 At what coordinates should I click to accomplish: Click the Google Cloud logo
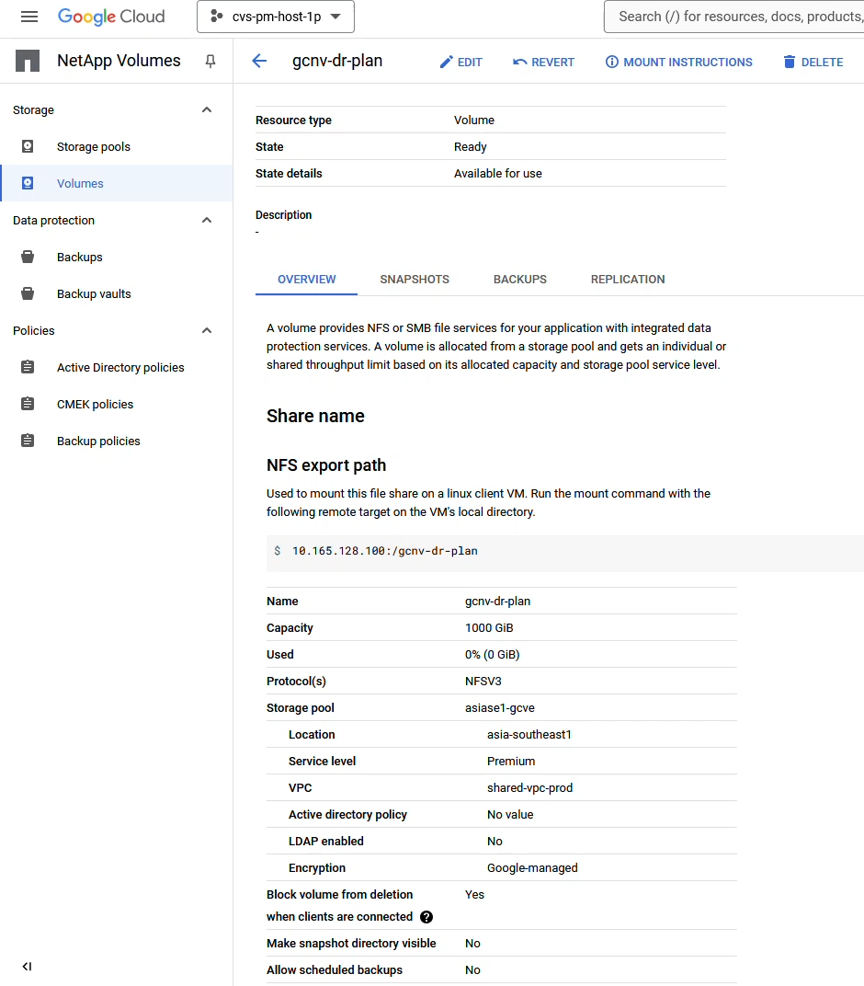[x=111, y=17]
